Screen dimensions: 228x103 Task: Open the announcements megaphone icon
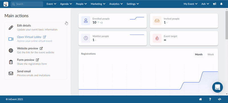[215, 4]
